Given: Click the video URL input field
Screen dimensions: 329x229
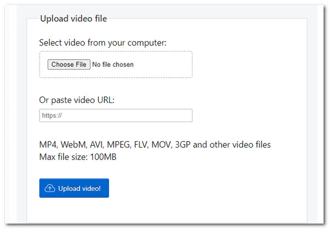Looking at the screenshot, I should point(116,116).
